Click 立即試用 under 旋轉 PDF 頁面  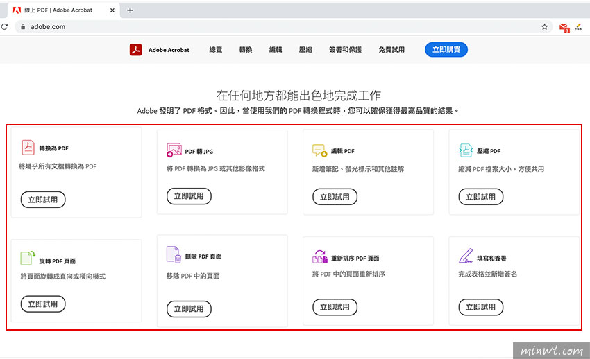tap(43, 304)
